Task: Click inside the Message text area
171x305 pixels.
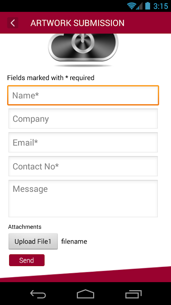Action: click(83, 199)
